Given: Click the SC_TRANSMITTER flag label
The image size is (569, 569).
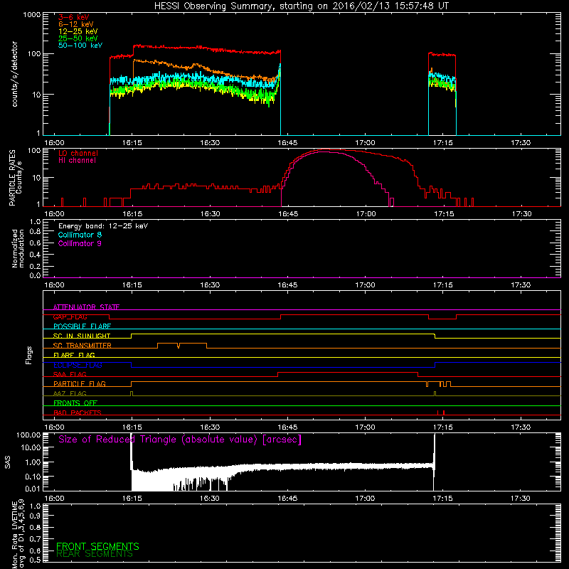Looking at the screenshot, I should click(82, 346).
